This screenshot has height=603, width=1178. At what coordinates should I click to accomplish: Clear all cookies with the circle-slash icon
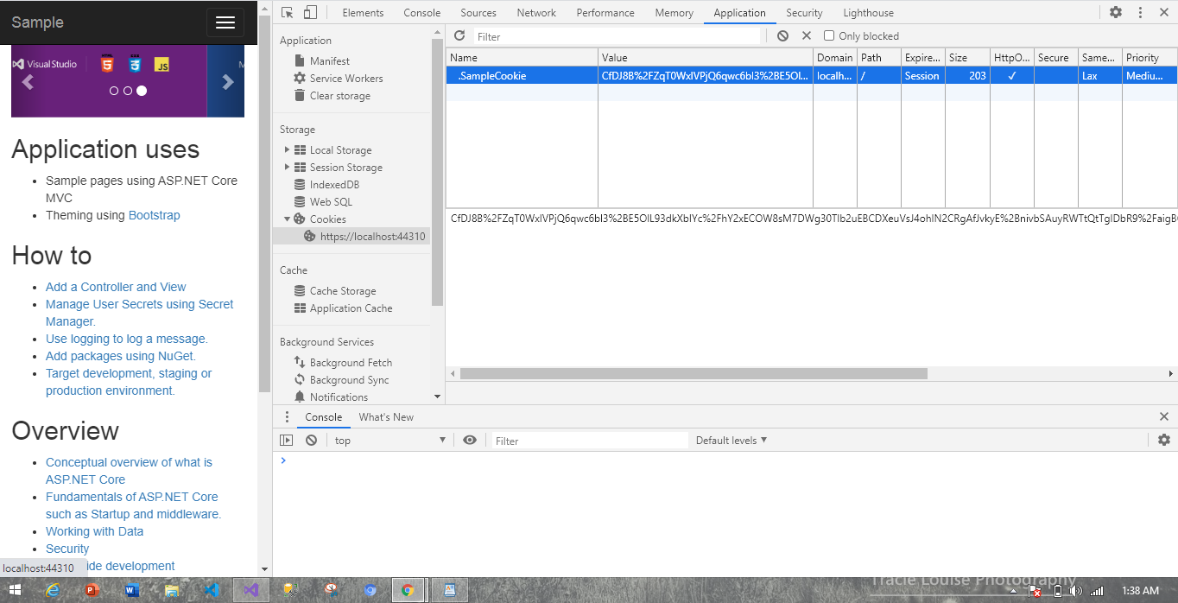782,36
